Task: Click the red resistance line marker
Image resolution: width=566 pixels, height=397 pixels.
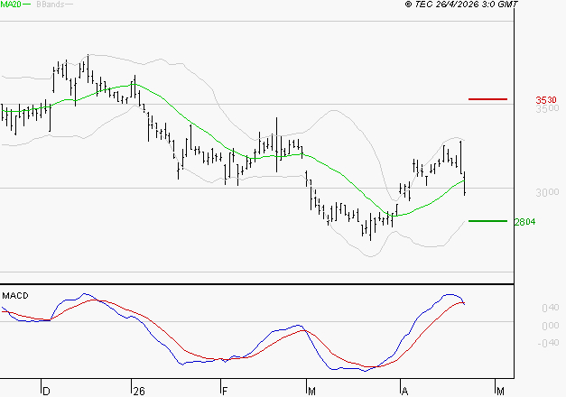Action: click(x=487, y=99)
